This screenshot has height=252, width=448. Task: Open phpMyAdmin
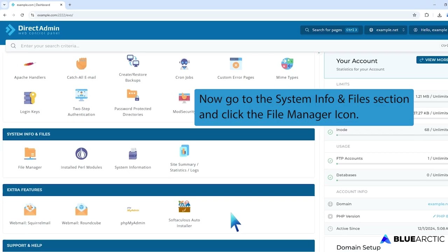click(133, 209)
